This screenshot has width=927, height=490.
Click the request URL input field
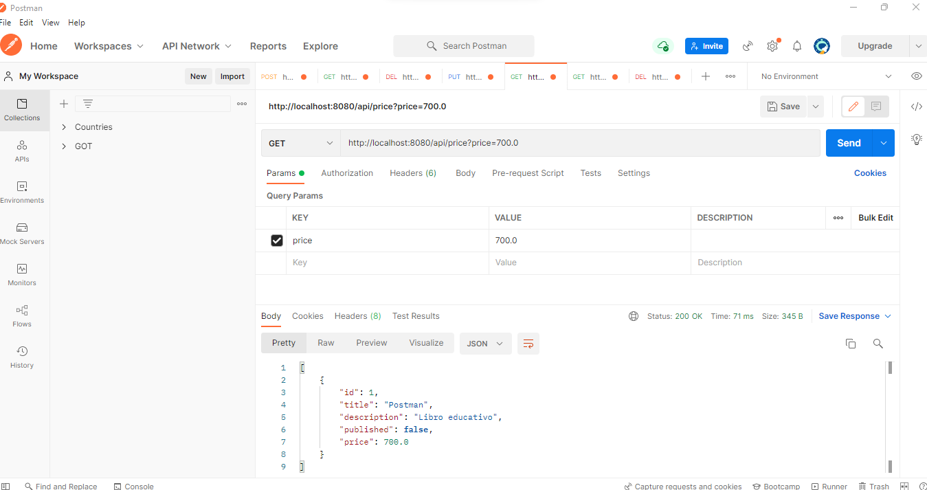(x=580, y=143)
